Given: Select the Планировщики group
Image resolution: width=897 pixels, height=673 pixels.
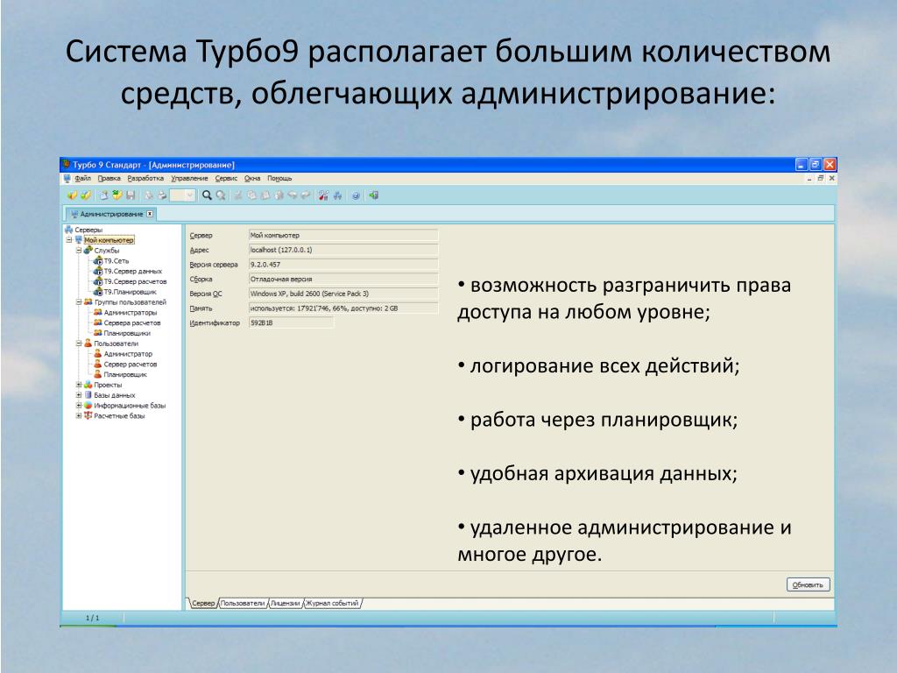Looking at the screenshot, I should pyautogui.click(x=127, y=332).
